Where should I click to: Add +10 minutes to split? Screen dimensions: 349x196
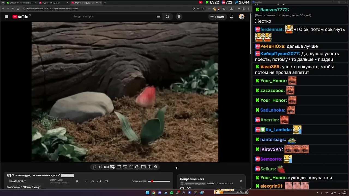tap(99, 181)
